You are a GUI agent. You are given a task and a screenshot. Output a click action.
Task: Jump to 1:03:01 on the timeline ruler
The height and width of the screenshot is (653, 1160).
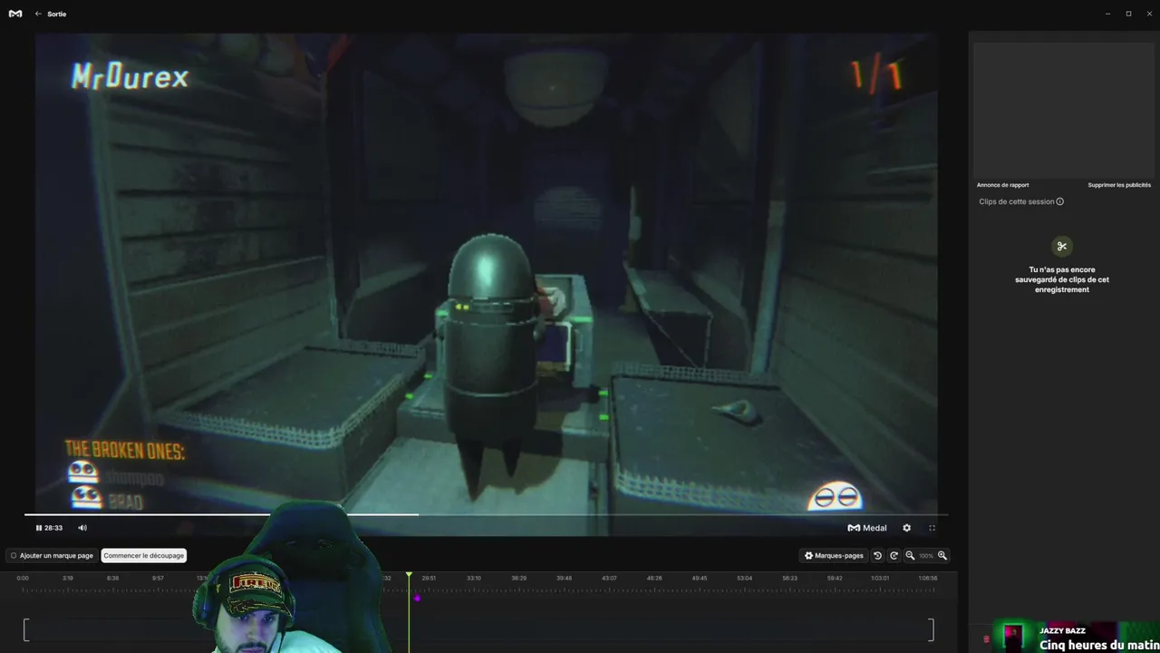point(880,578)
